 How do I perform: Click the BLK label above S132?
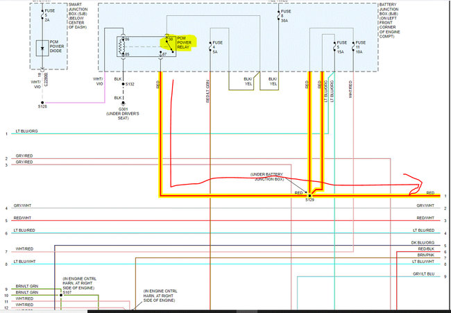118,79
